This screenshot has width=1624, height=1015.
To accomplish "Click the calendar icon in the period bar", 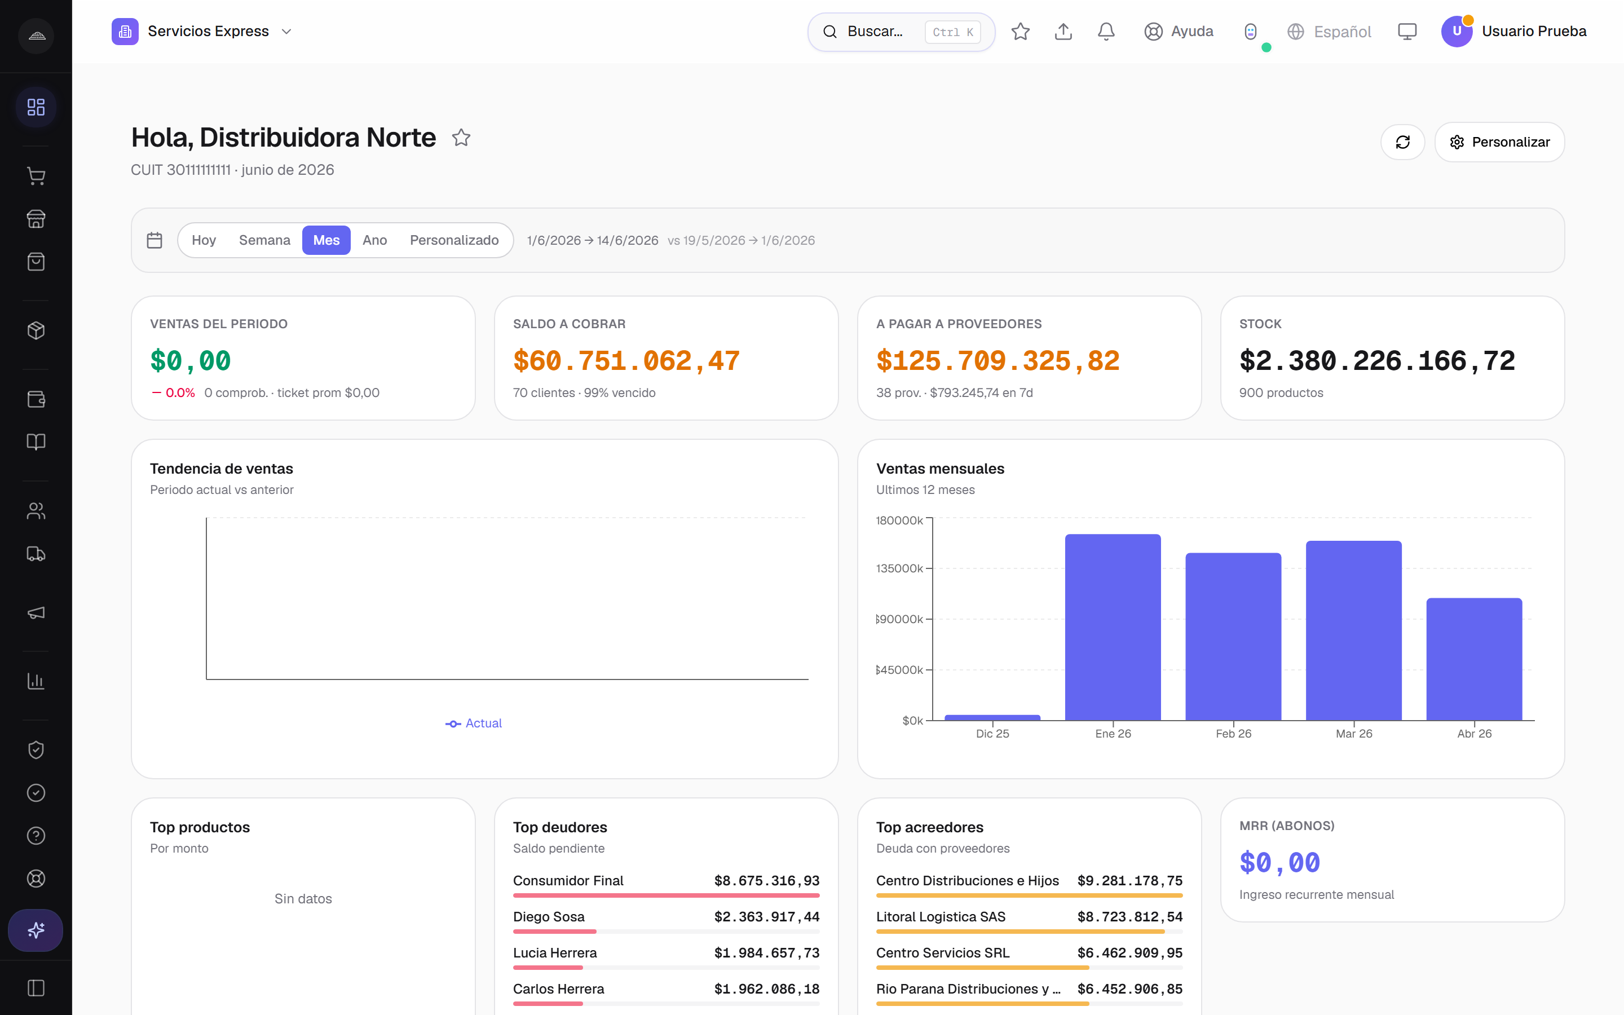I will [155, 240].
